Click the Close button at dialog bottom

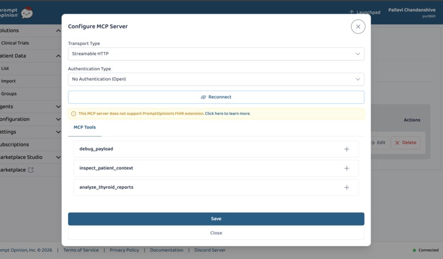216,233
